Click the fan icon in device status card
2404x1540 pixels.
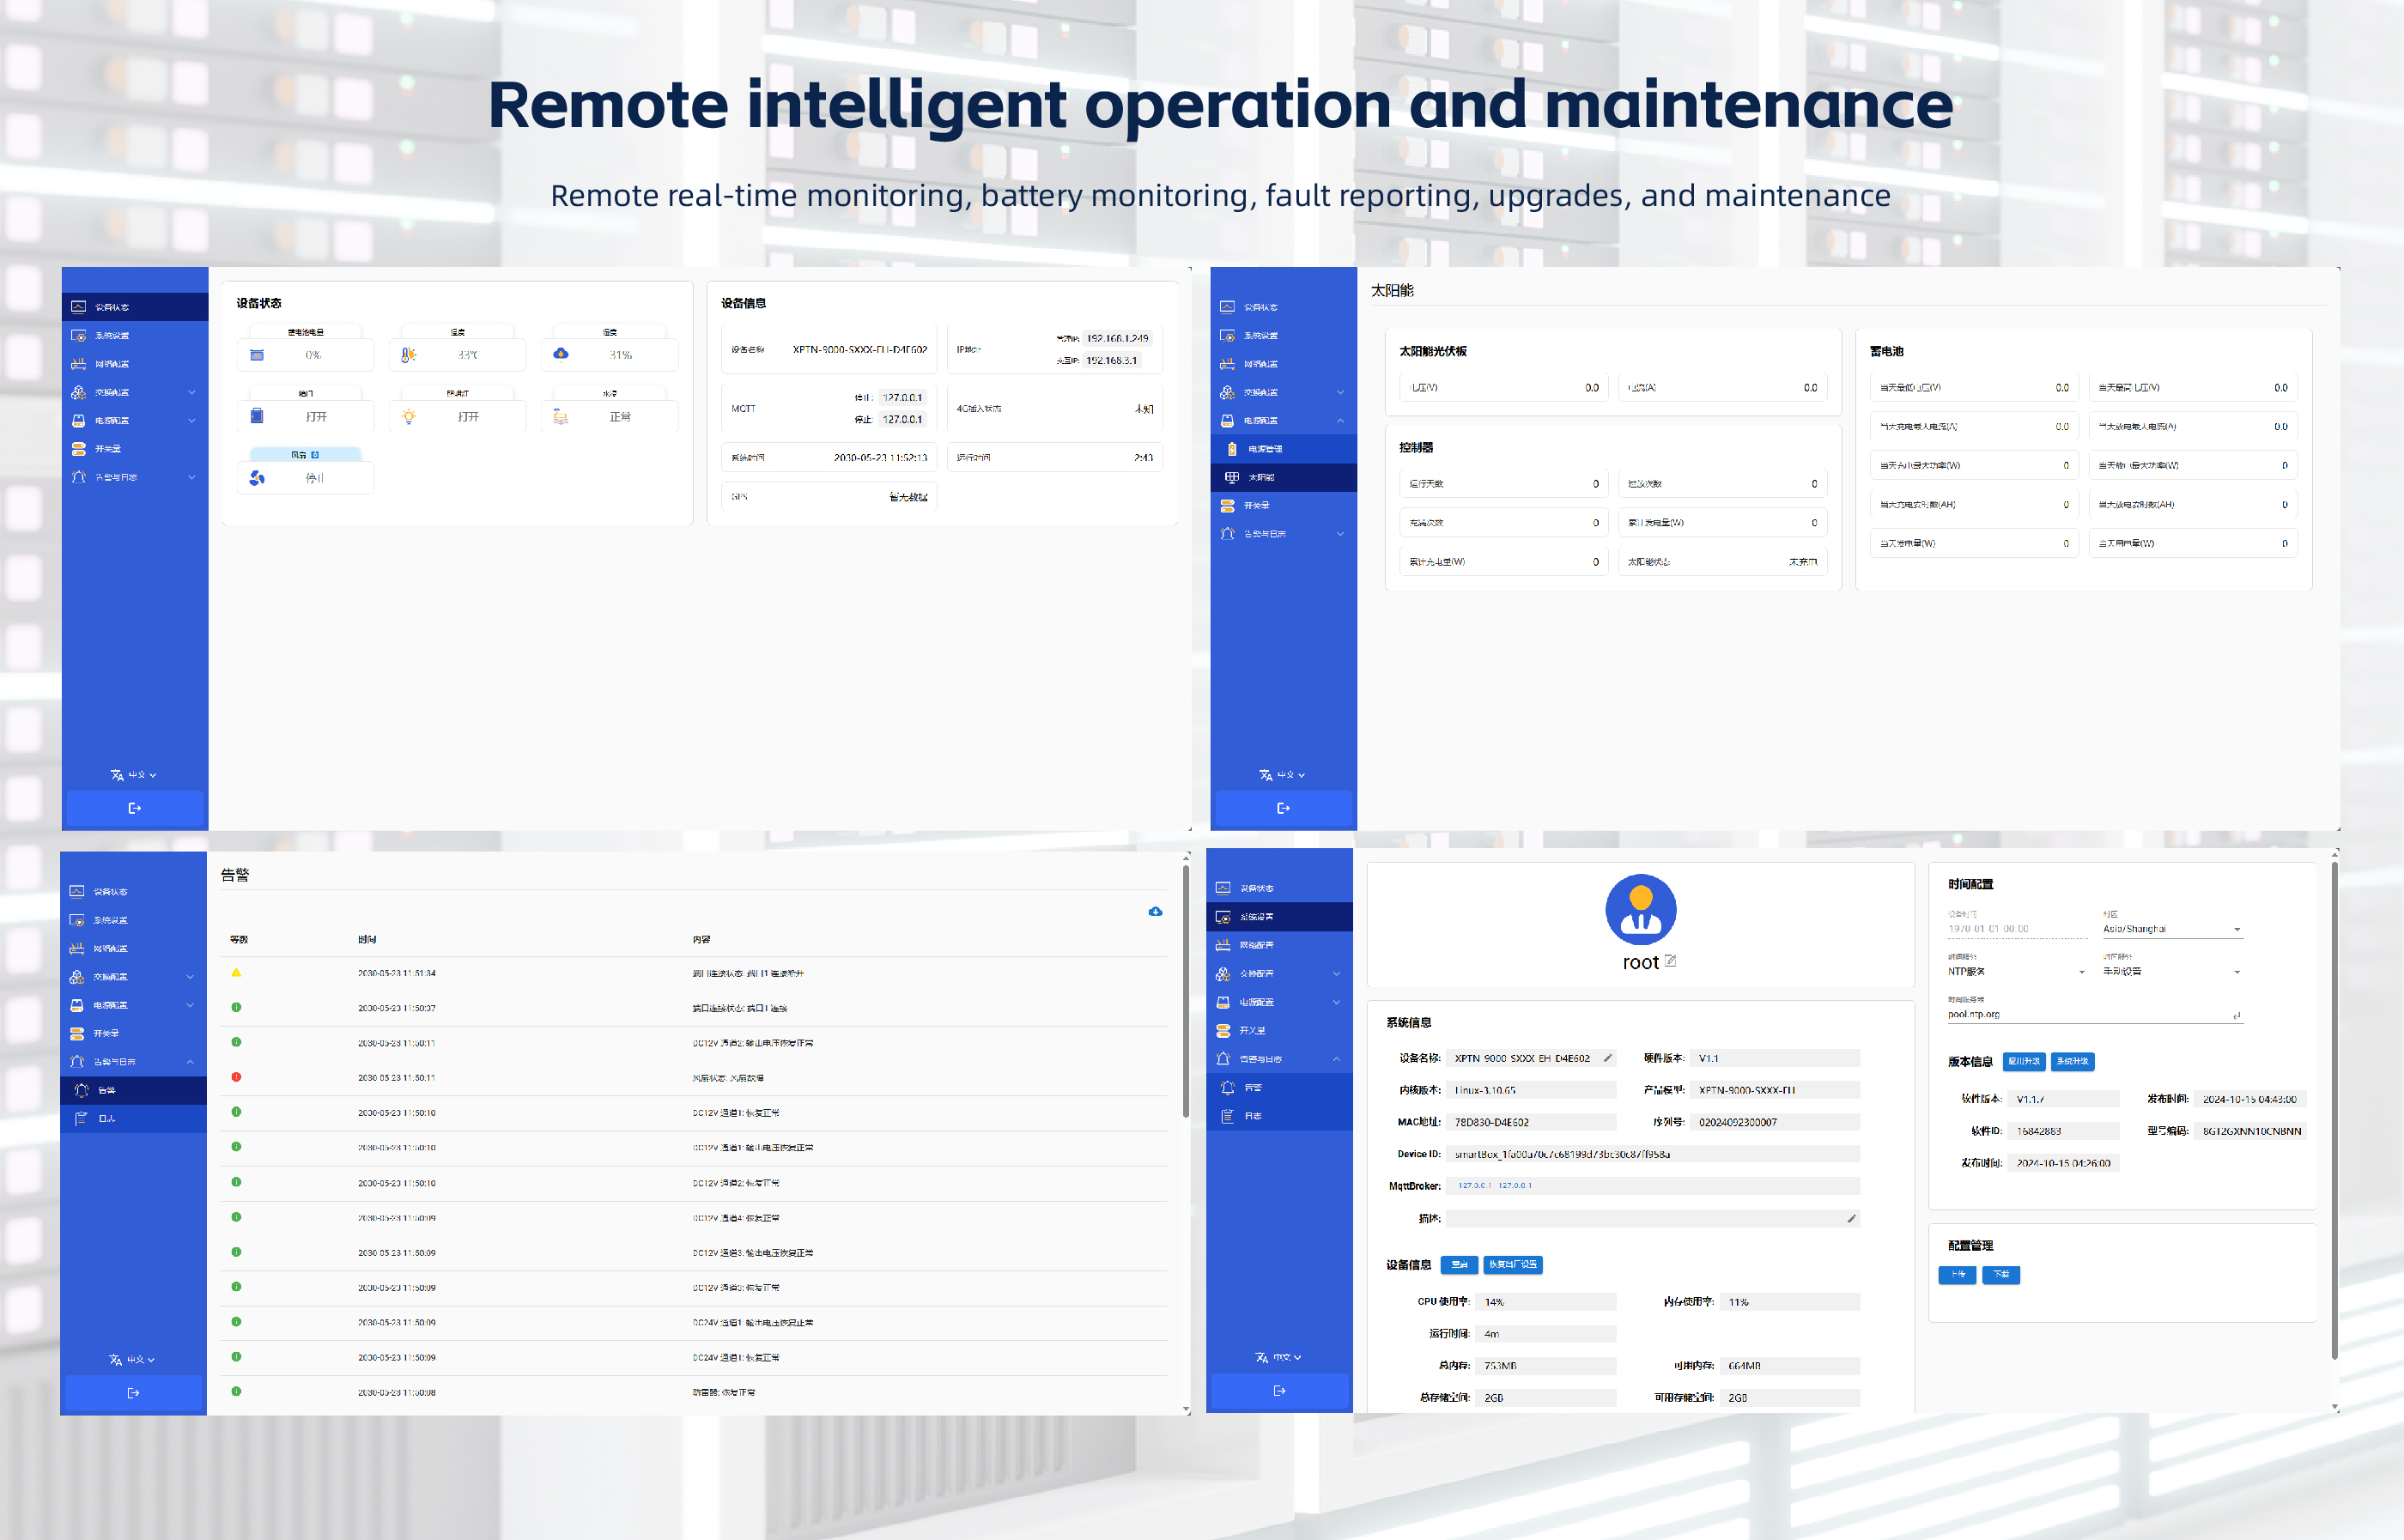click(257, 478)
